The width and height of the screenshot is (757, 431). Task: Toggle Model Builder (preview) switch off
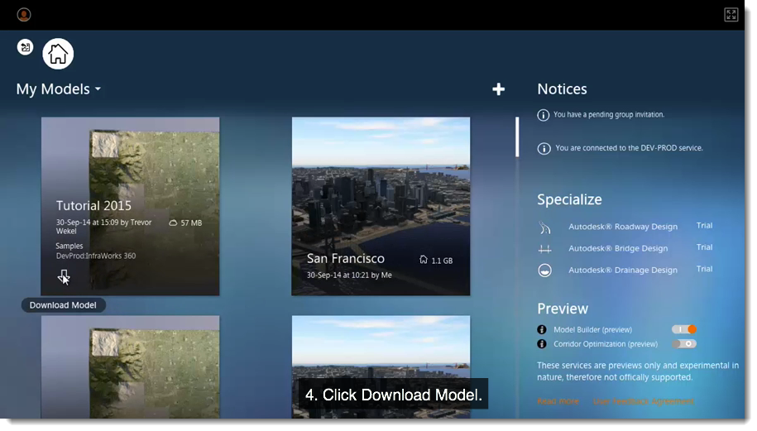click(x=684, y=329)
